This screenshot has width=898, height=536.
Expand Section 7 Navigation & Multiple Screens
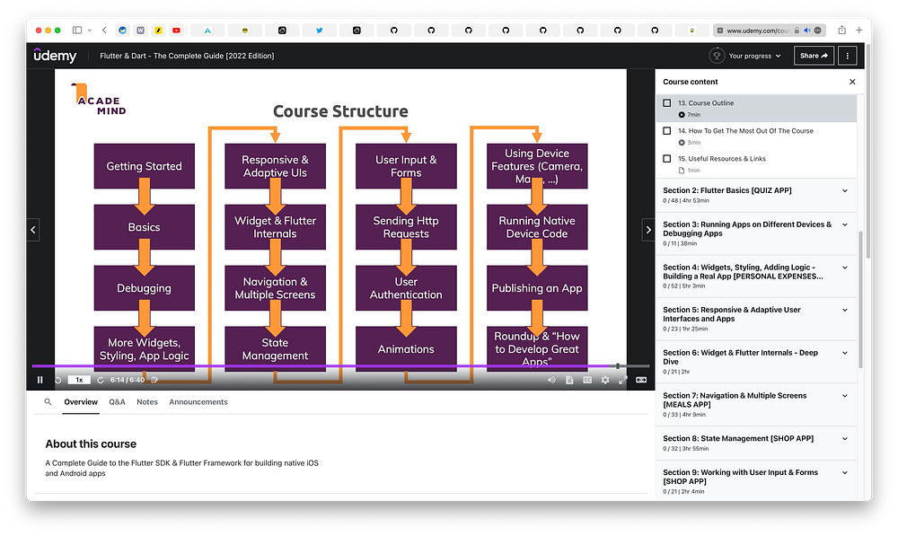tap(845, 396)
